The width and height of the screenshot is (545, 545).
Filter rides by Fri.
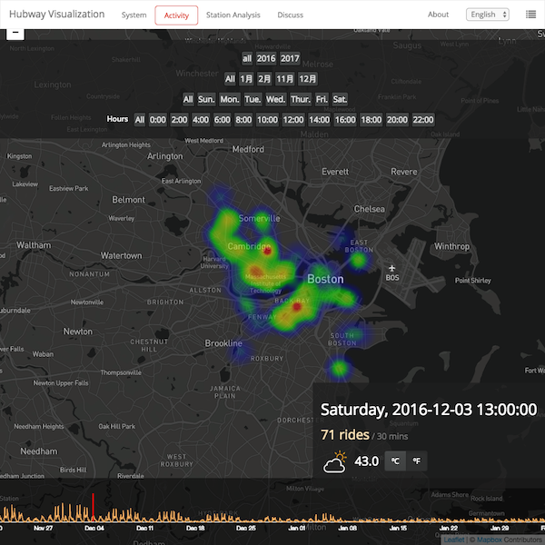click(x=322, y=99)
